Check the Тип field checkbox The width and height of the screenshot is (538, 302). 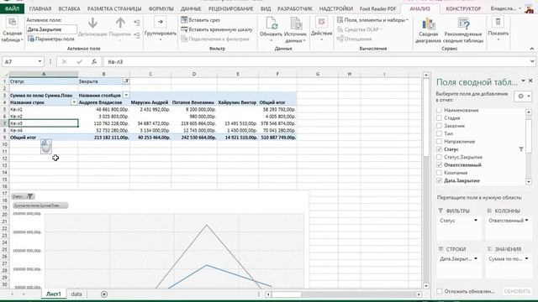pyautogui.click(x=439, y=133)
